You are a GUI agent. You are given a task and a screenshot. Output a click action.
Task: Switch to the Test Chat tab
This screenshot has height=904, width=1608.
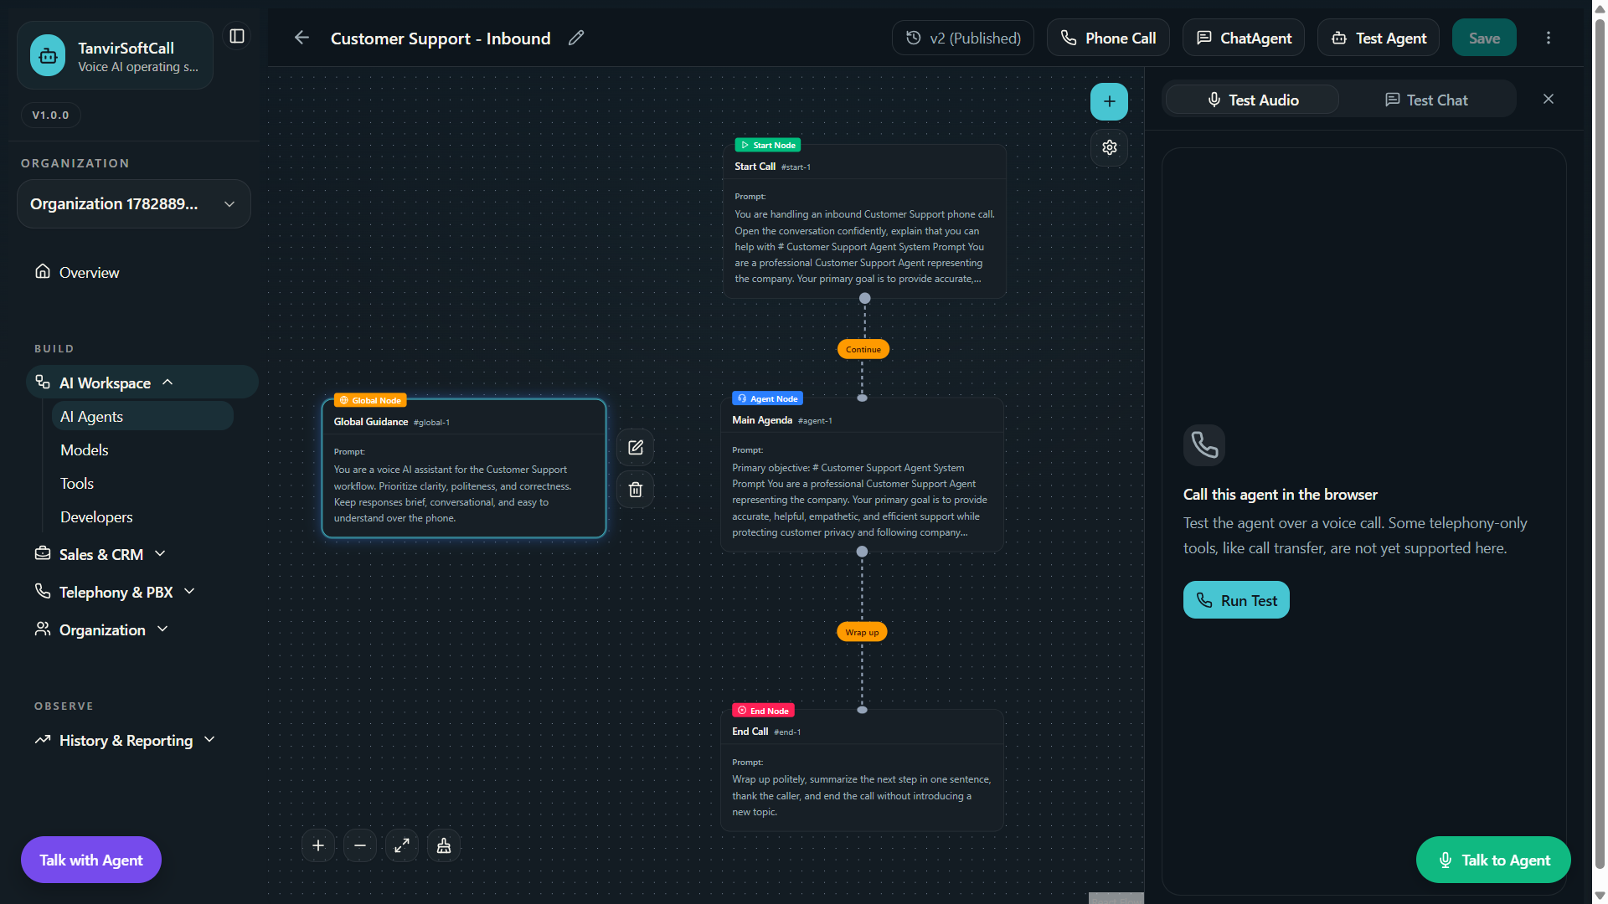(1426, 100)
